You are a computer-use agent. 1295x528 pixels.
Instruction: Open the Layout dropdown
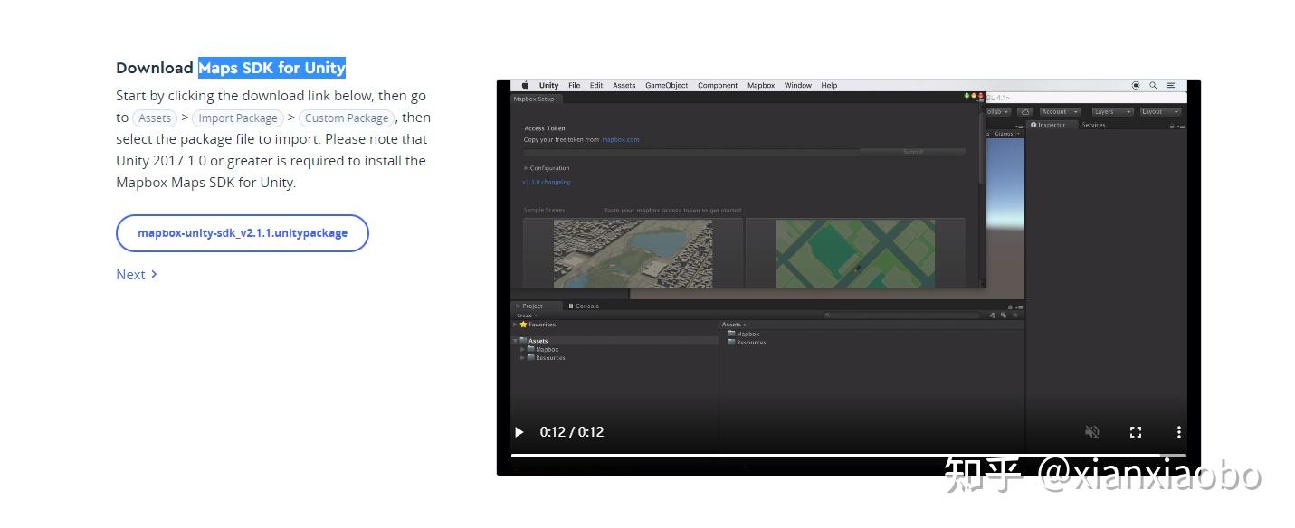1160,112
